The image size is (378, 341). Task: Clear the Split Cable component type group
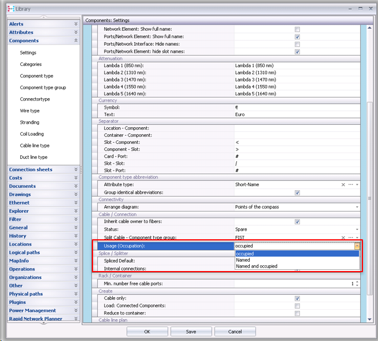tap(343, 238)
